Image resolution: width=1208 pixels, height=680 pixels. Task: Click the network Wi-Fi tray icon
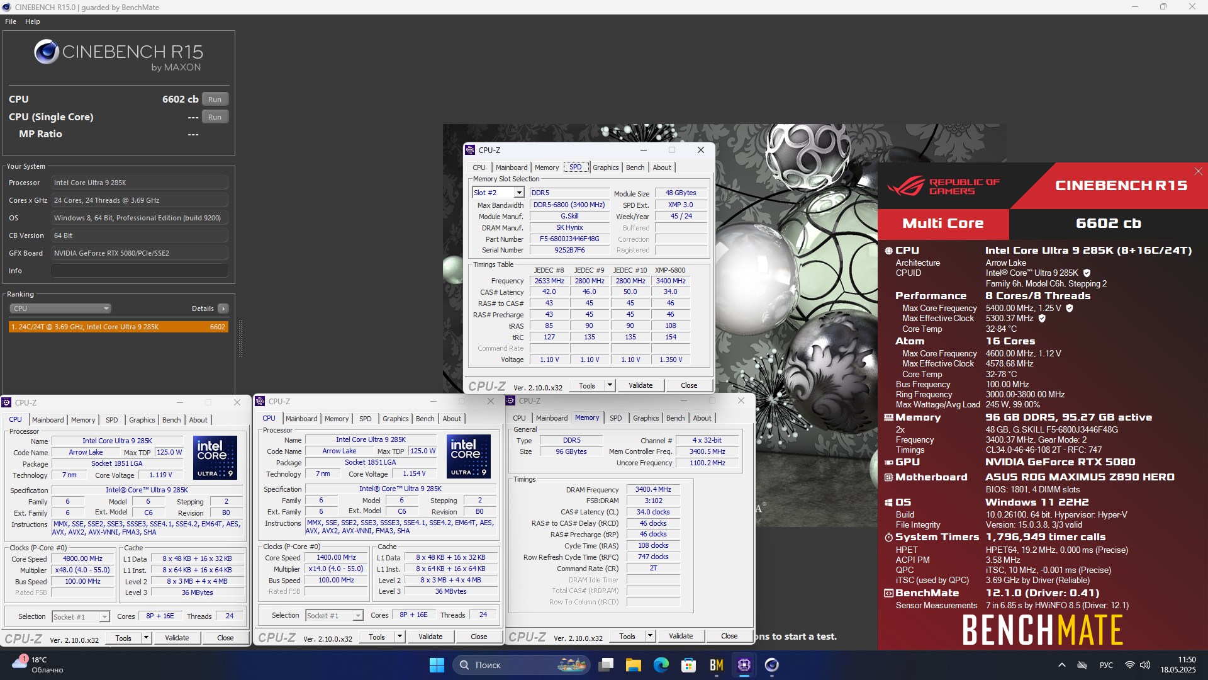click(1130, 665)
